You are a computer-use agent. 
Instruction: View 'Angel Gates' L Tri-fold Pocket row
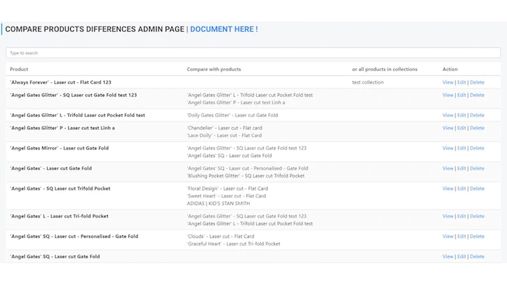[x=448, y=216]
